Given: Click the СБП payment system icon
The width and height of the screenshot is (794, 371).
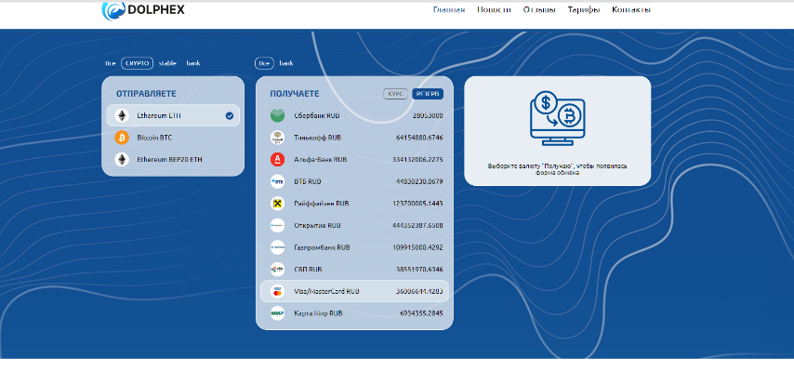Looking at the screenshot, I should click(x=277, y=270).
